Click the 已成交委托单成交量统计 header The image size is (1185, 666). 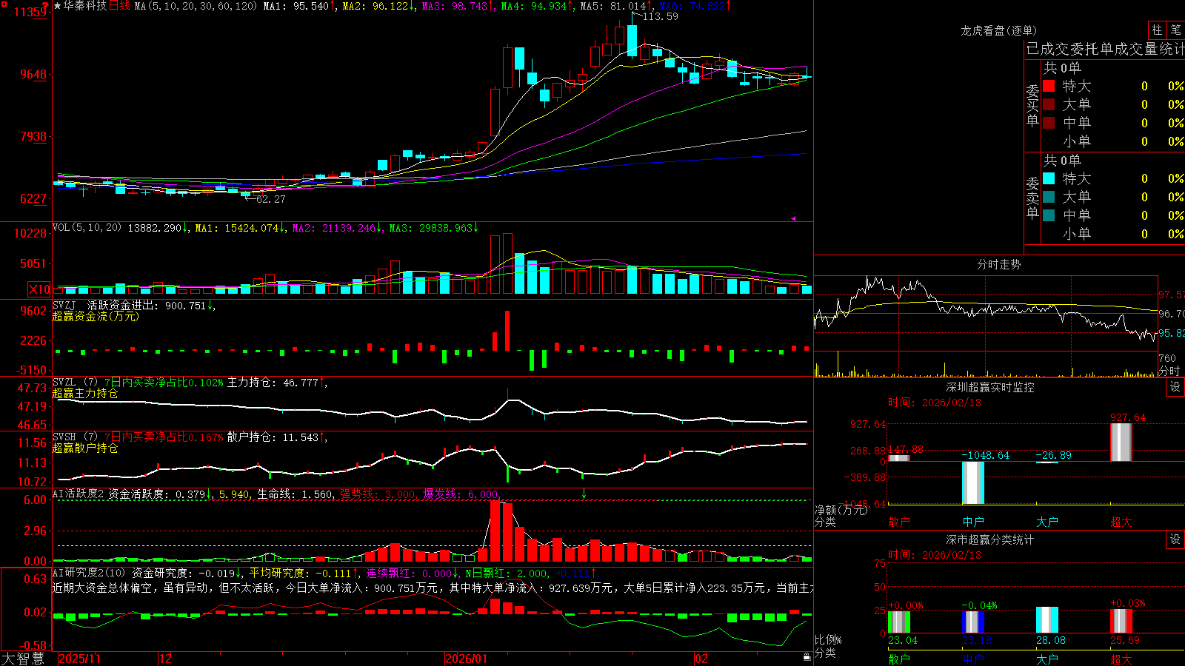[1105, 49]
